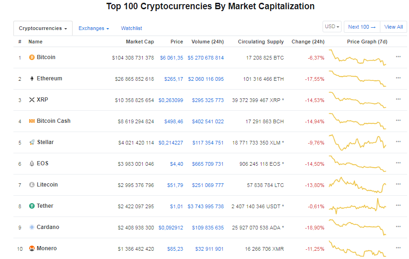This screenshot has height=259, width=409.
Task: Go to Next 100 cryptocurrencies
Action: (x=362, y=27)
